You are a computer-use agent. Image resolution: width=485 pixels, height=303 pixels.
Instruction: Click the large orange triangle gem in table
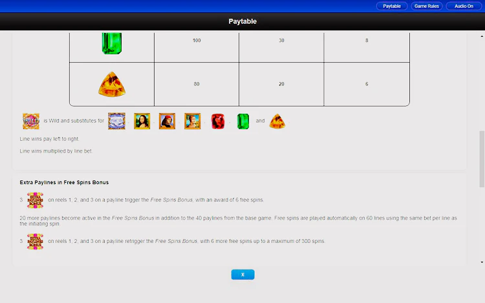pos(111,85)
